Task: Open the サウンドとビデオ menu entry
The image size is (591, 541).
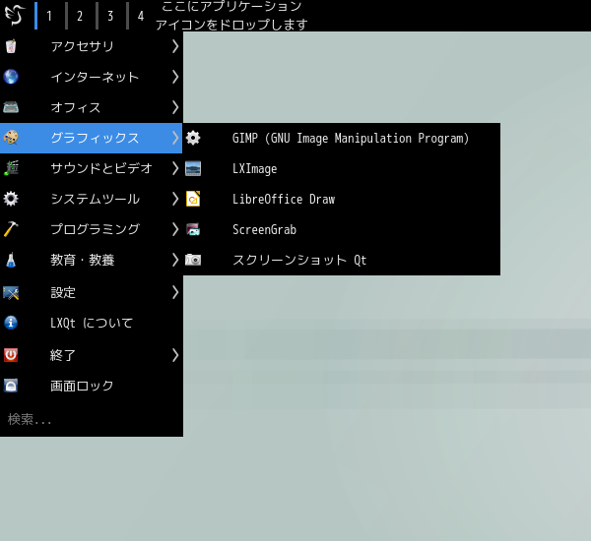Action: (92, 168)
